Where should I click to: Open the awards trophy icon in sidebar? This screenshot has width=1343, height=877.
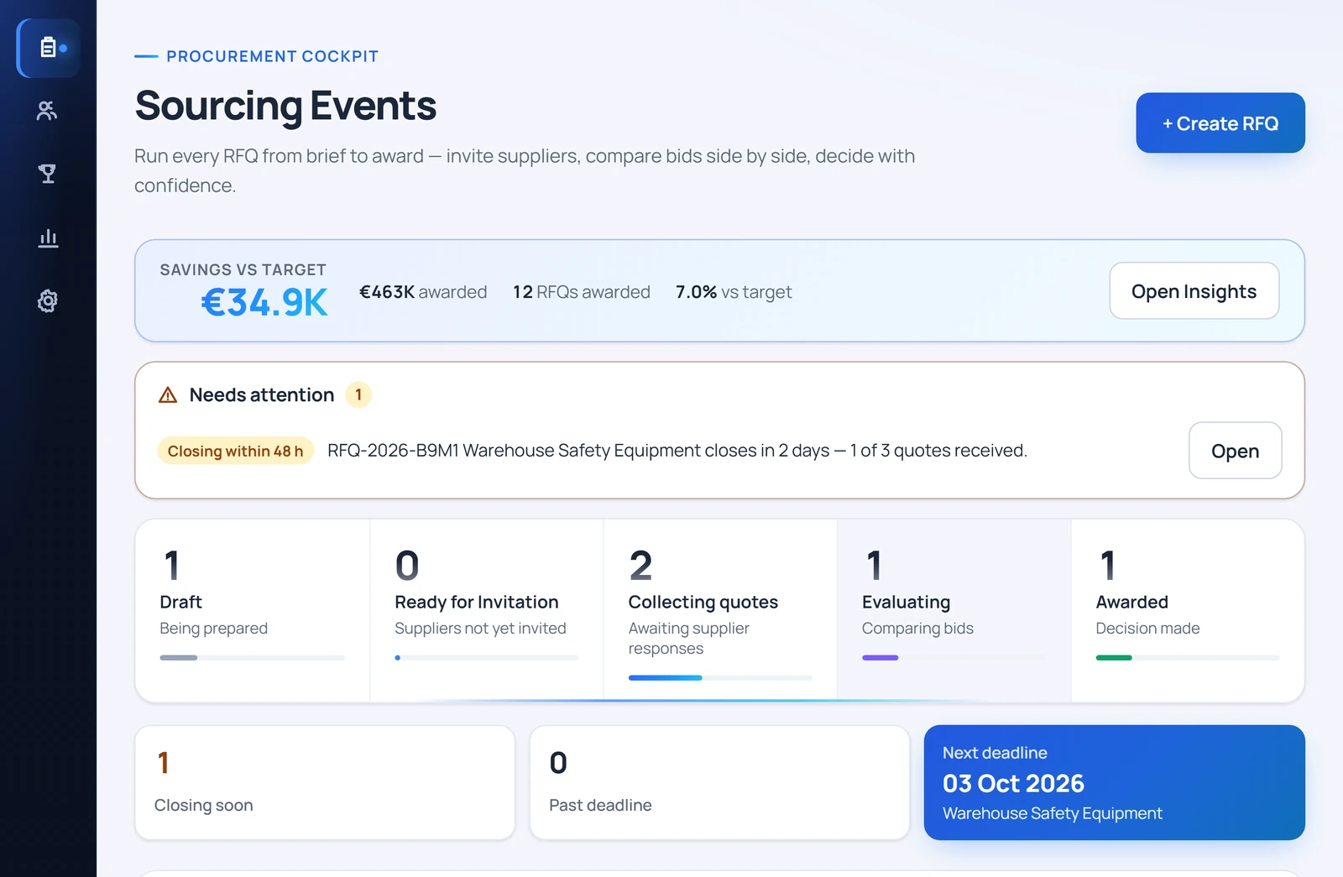point(48,174)
